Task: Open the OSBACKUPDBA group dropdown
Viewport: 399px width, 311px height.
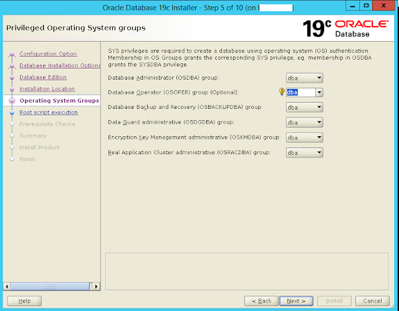Action: pyautogui.click(x=304, y=107)
